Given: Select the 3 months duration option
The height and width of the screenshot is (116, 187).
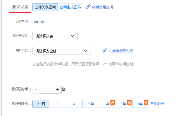Looking at the screenshot, I should (74, 104).
